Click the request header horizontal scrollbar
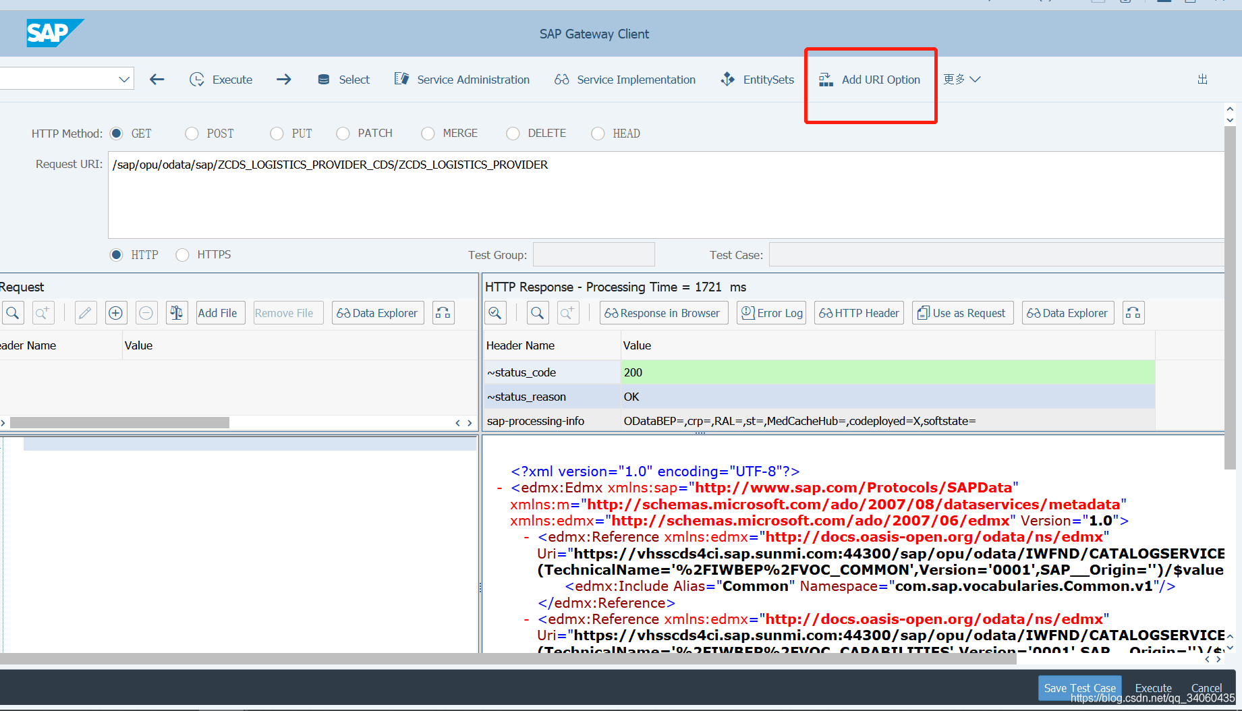 (119, 422)
